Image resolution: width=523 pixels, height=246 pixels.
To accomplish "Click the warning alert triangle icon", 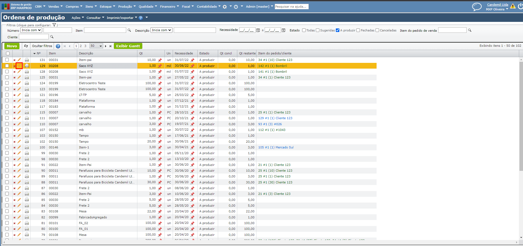I will pos(513,6).
